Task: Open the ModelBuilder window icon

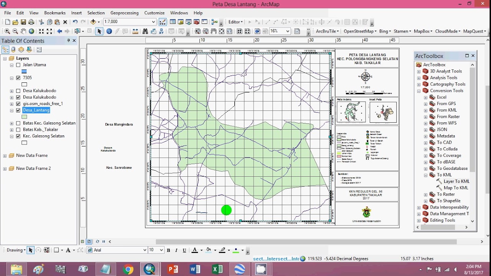Action: [215, 22]
